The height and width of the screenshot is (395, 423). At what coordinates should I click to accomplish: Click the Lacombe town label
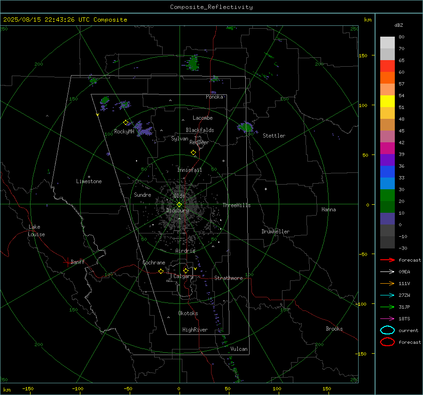coord(203,118)
